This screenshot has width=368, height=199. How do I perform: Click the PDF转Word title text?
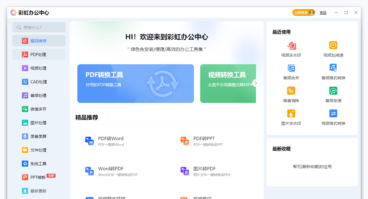click(111, 138)
